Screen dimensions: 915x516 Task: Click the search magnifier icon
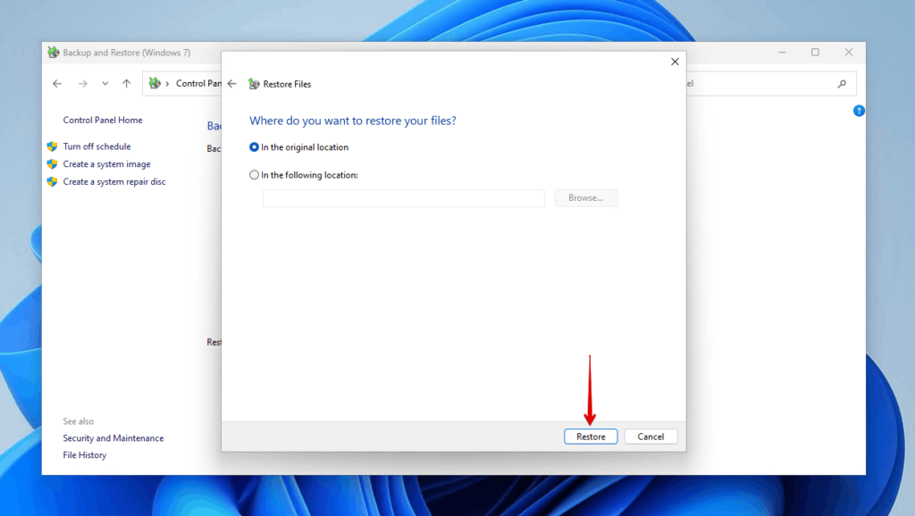point(841,83)
